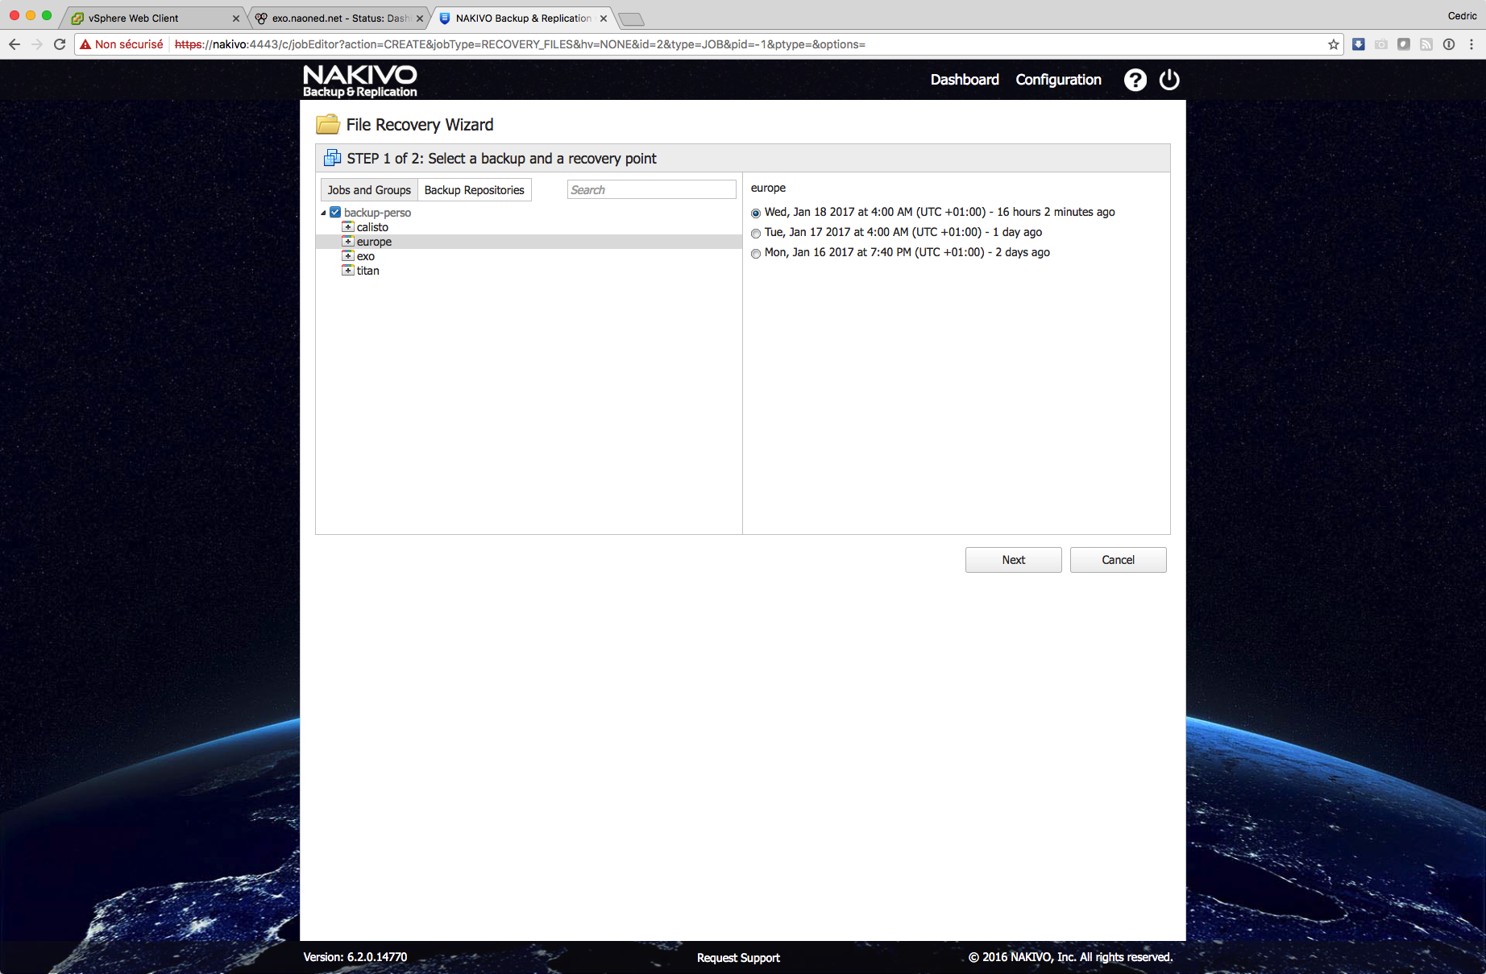This screenshot has height=974, width=1486.
Task: Click the NAKIVO Backup & Replication logo
Action: (359, 81)
